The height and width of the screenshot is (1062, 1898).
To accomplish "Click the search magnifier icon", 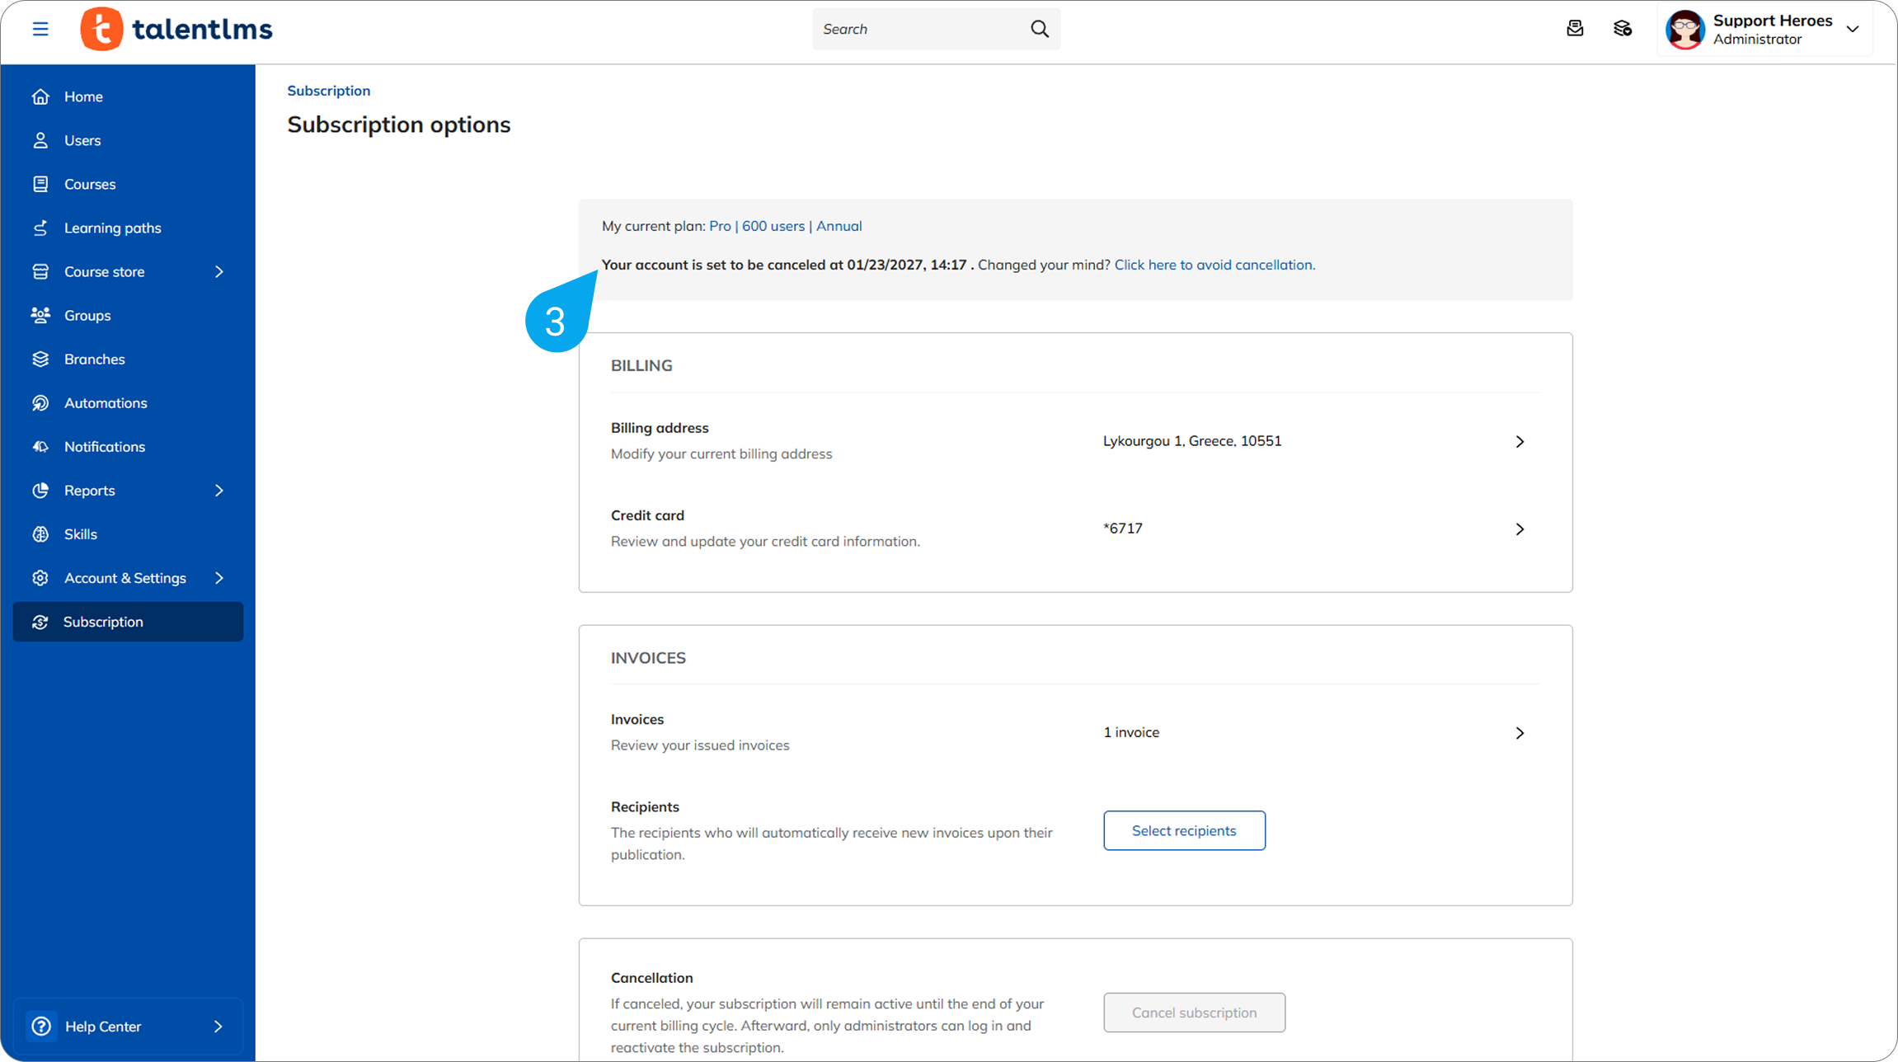I will coord(1040,29).
